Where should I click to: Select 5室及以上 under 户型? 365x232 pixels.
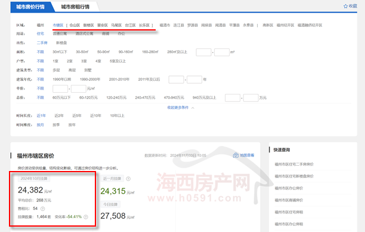(117, 61)
